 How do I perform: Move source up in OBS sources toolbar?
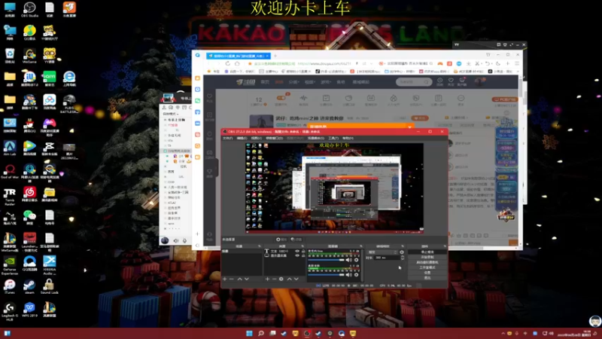tap(290, 279)
